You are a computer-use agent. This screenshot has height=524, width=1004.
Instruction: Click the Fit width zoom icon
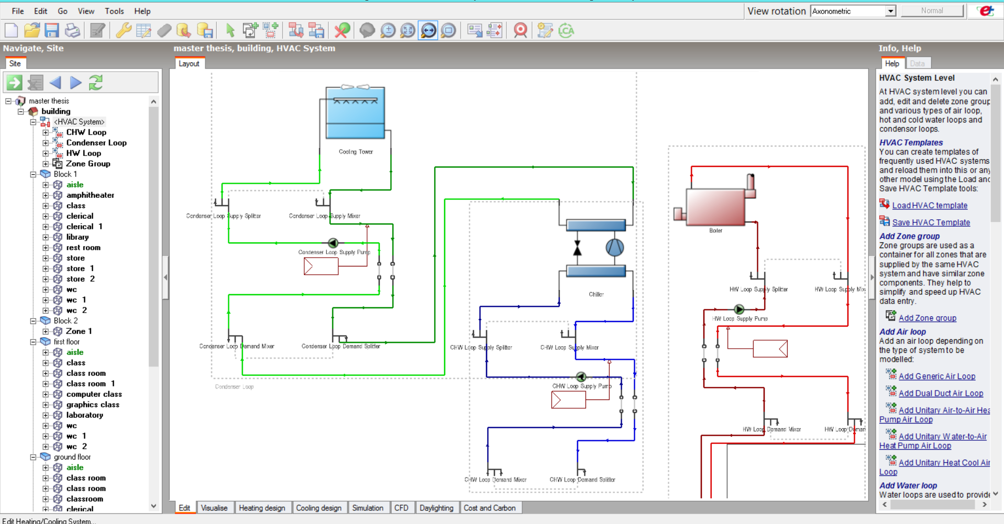428,30
